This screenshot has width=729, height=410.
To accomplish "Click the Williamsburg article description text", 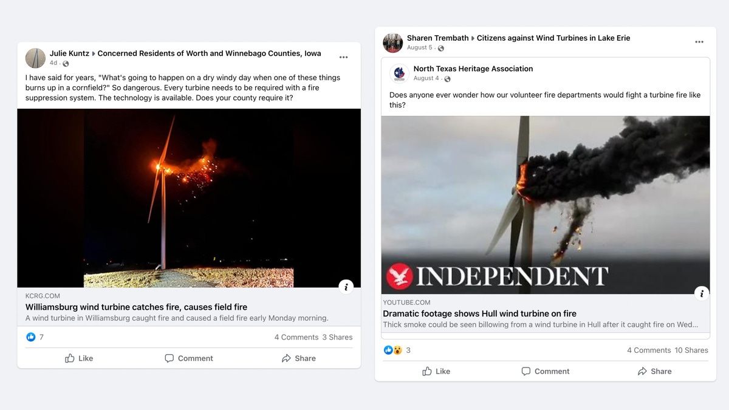I will [x=177, y=318].
